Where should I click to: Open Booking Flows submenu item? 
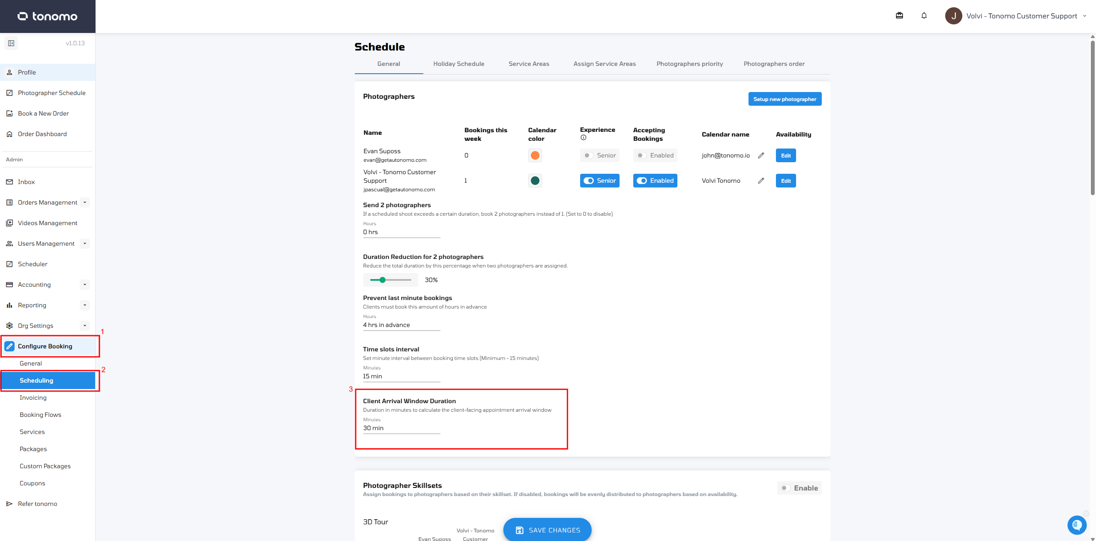[x=40, y=415]
